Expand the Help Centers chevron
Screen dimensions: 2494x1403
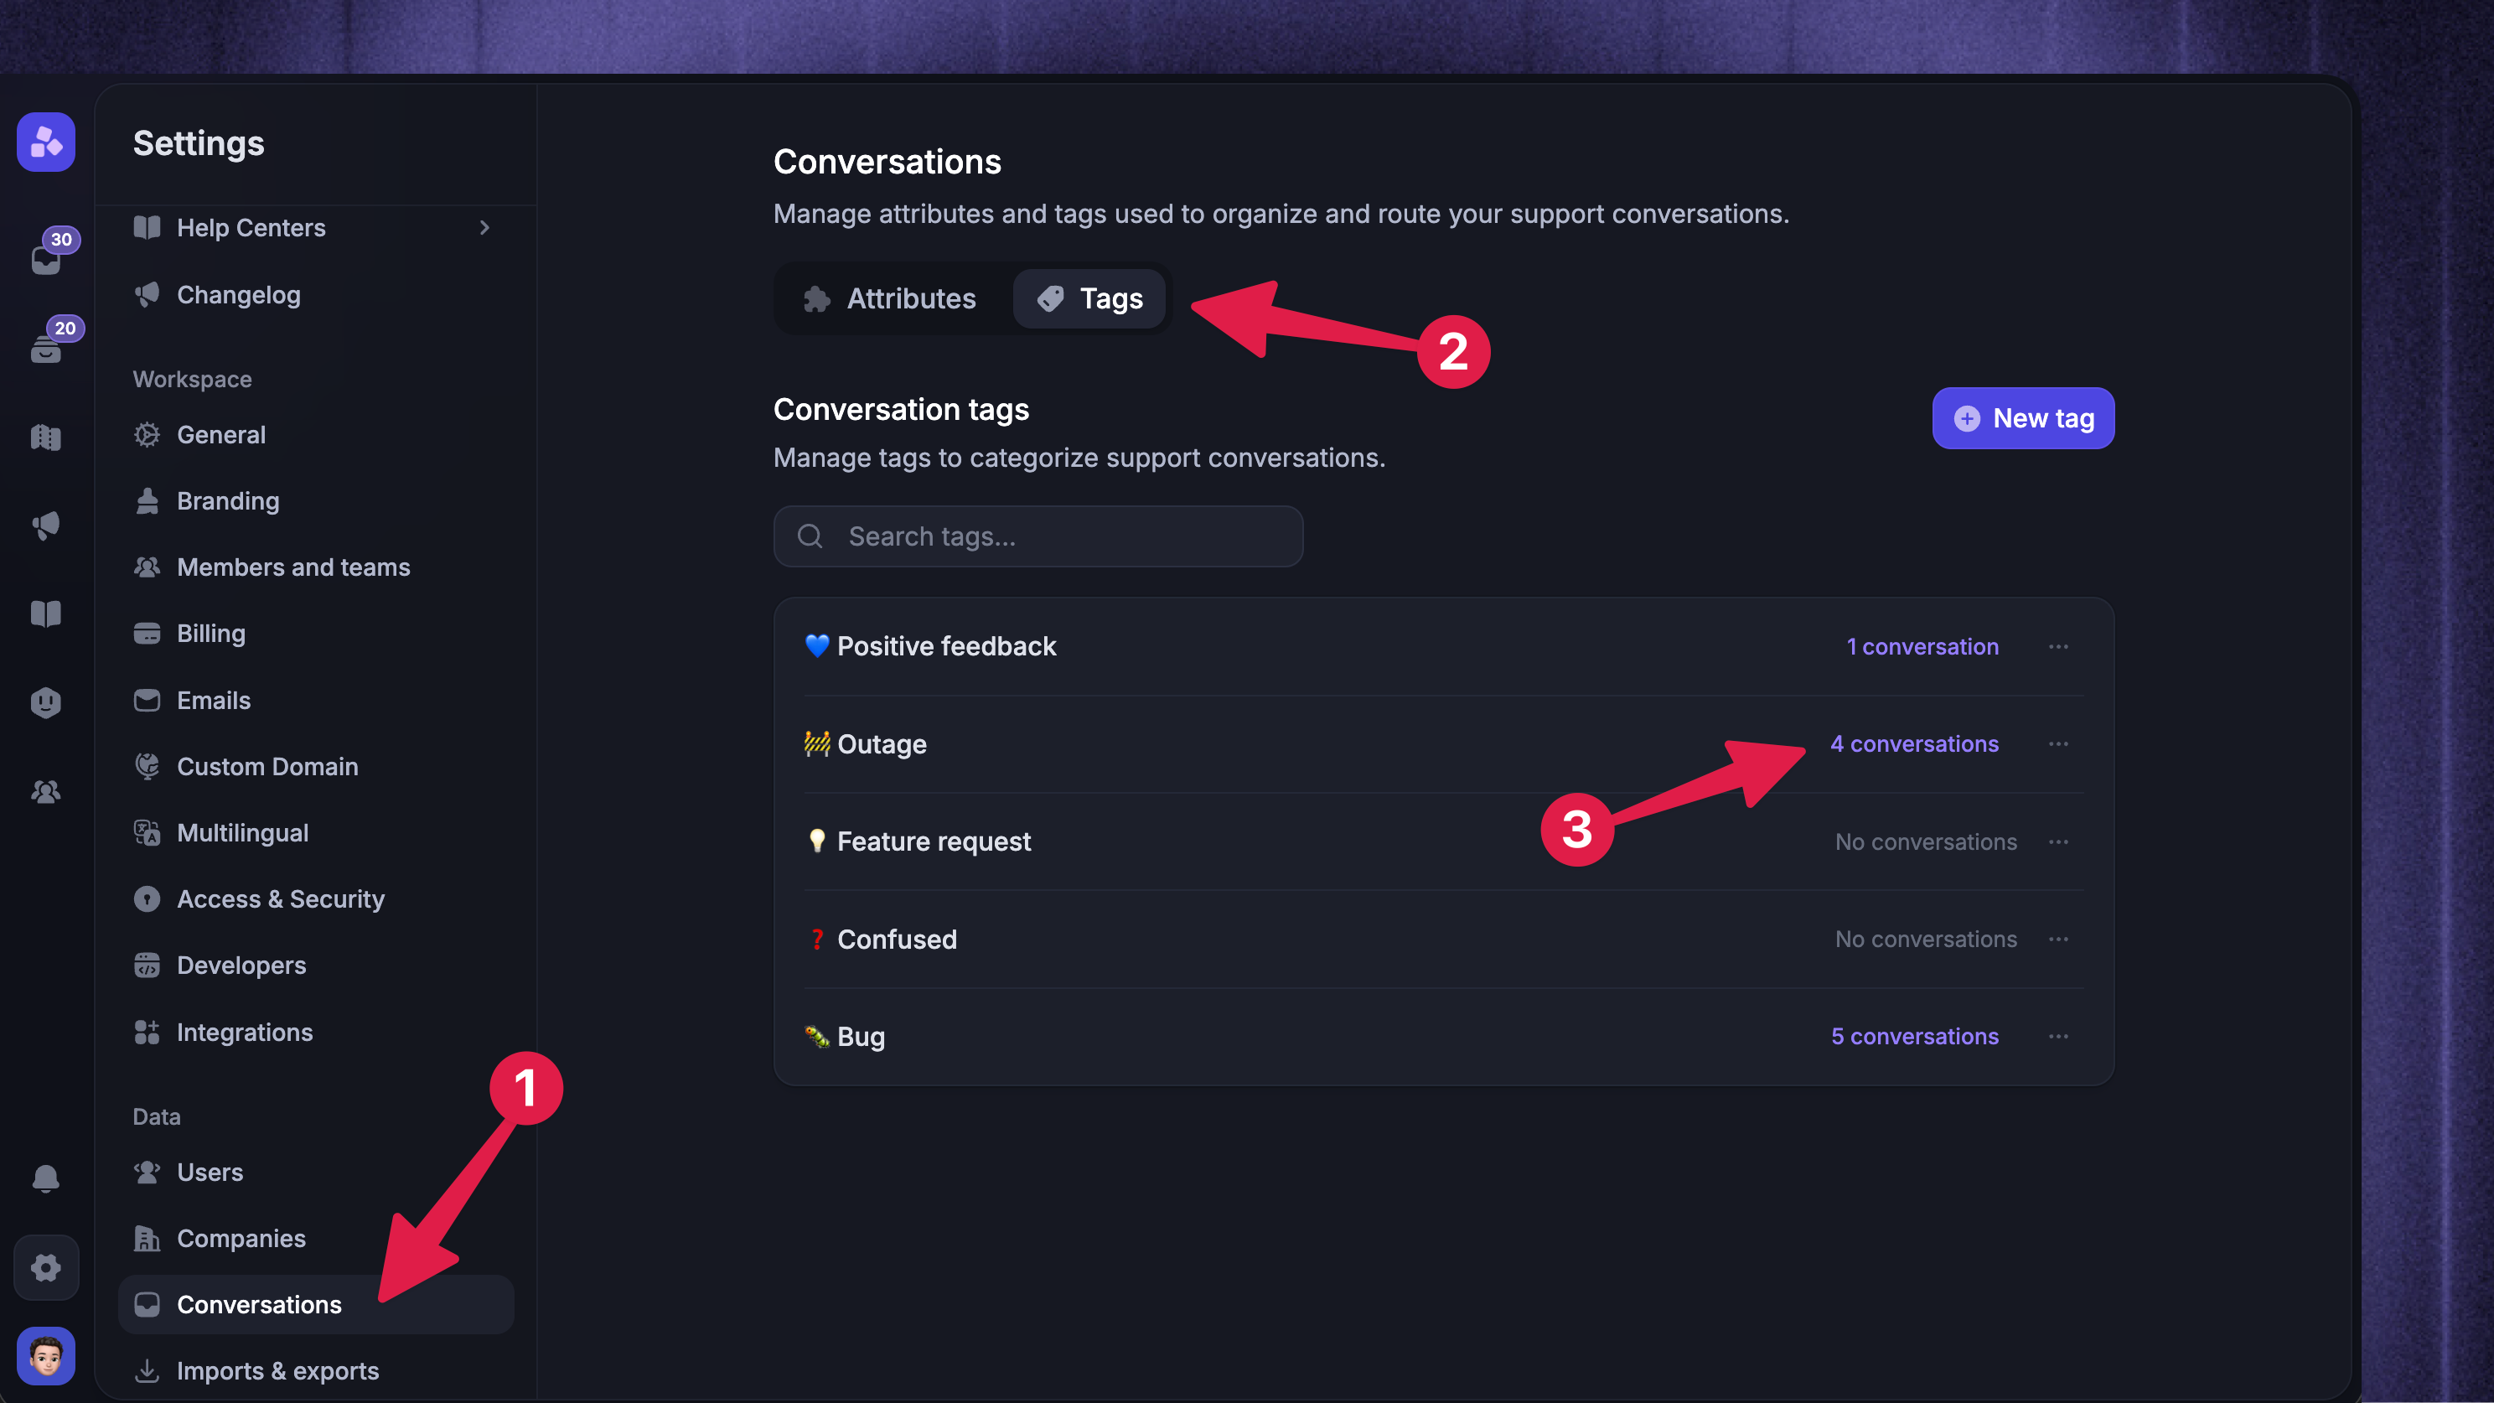[484, 227]
